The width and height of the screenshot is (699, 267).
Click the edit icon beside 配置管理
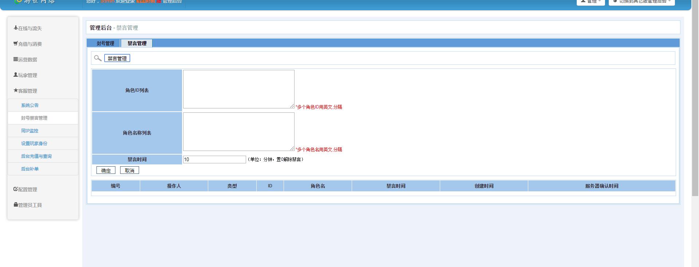16,189
